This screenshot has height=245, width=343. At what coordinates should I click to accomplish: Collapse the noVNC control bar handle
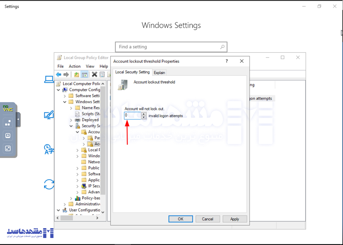pos(18,120)
